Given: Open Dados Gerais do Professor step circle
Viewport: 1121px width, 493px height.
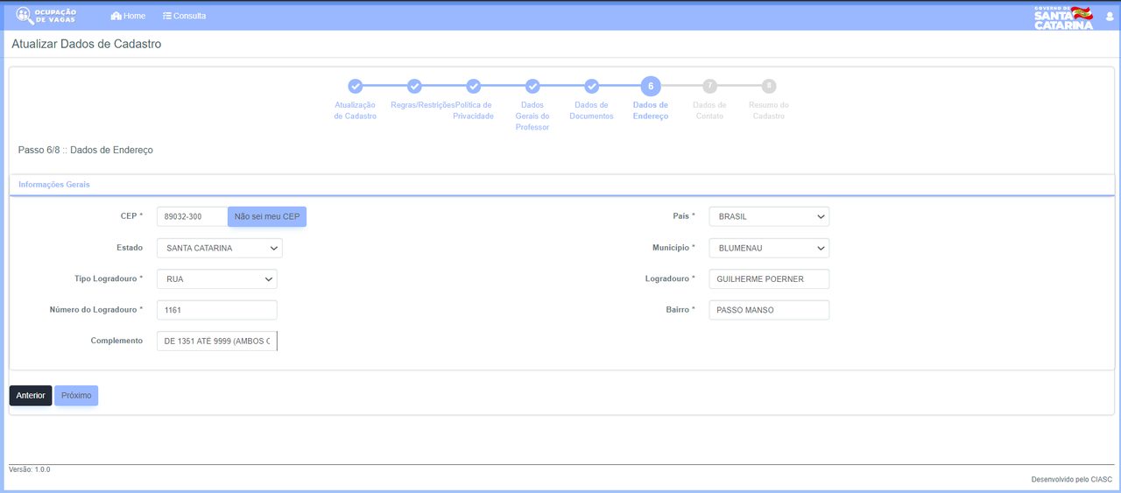Looking at the screenshot, I should tap(532, 86).
